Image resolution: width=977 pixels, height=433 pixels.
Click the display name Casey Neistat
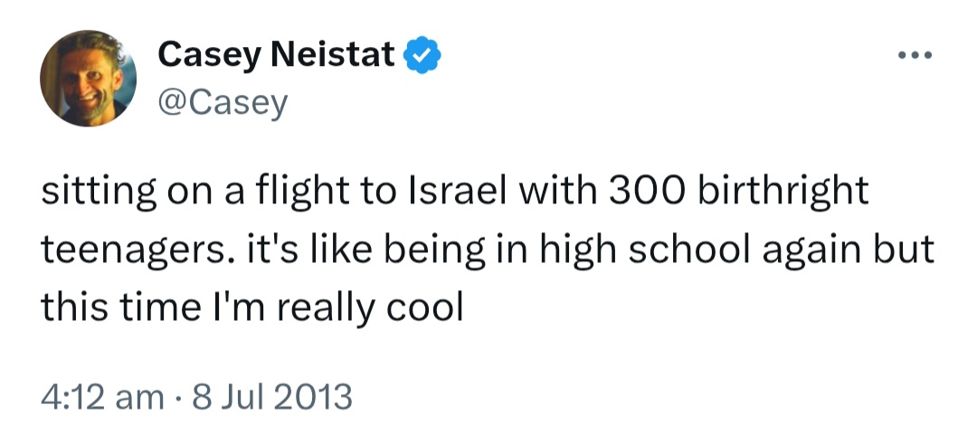click(x=276, y=55)
